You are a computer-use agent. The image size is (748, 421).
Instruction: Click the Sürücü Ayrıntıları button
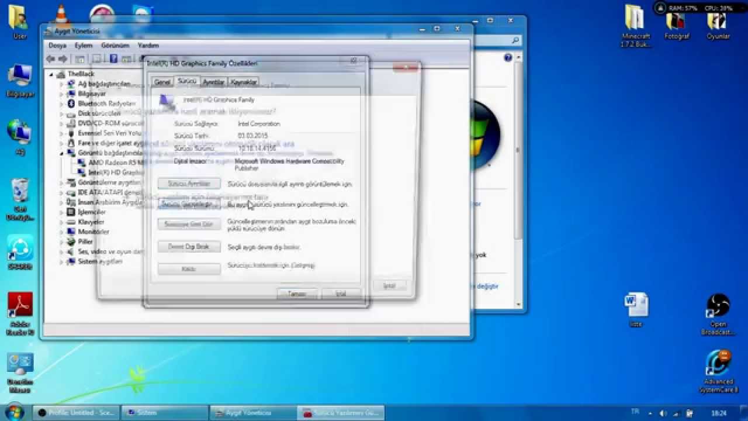(189, 184)
